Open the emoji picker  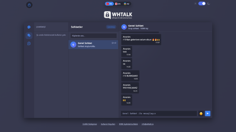201,114
